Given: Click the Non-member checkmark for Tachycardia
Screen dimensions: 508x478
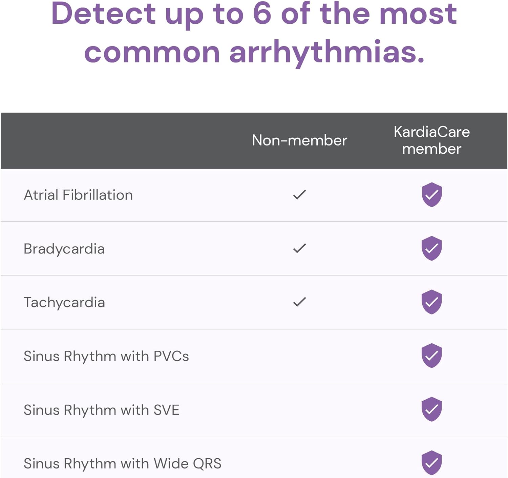Looking at the screenshot, I should click(299, 302).
